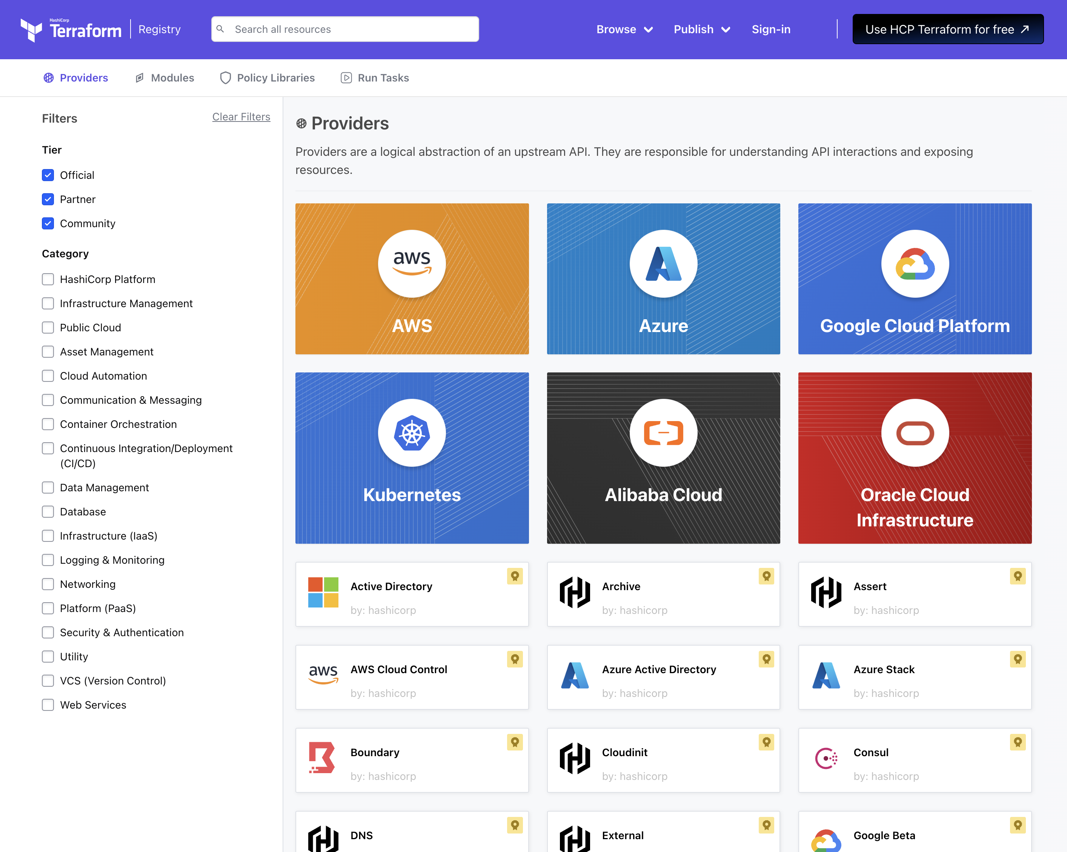
Task: Click the Alibaba Cloud logo circle
Action: click(x=663, y=433)
